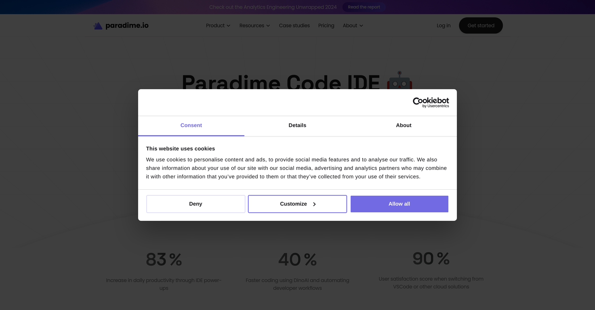Click the Paradime Code IDE heading

(281, 82)
